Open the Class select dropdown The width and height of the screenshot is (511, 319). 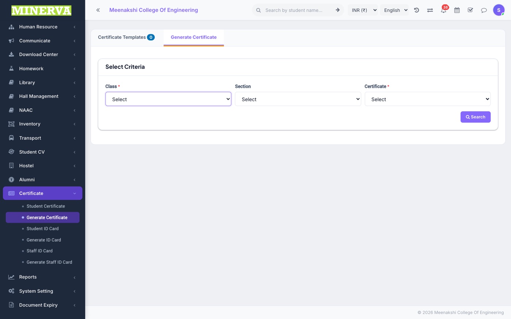pos(168,99)
